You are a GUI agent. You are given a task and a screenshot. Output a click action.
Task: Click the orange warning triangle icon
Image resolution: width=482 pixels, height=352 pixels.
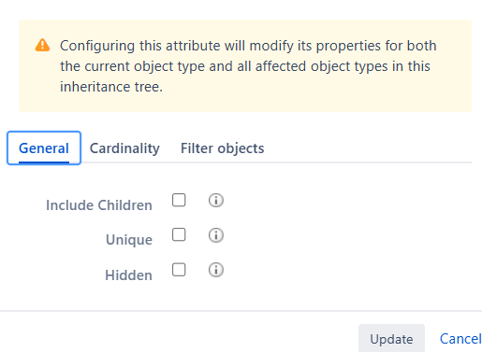42,45
